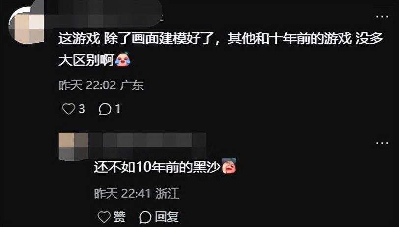
Task: Click 回复 bubble icon under reply
Action: (x=145, y=217)
